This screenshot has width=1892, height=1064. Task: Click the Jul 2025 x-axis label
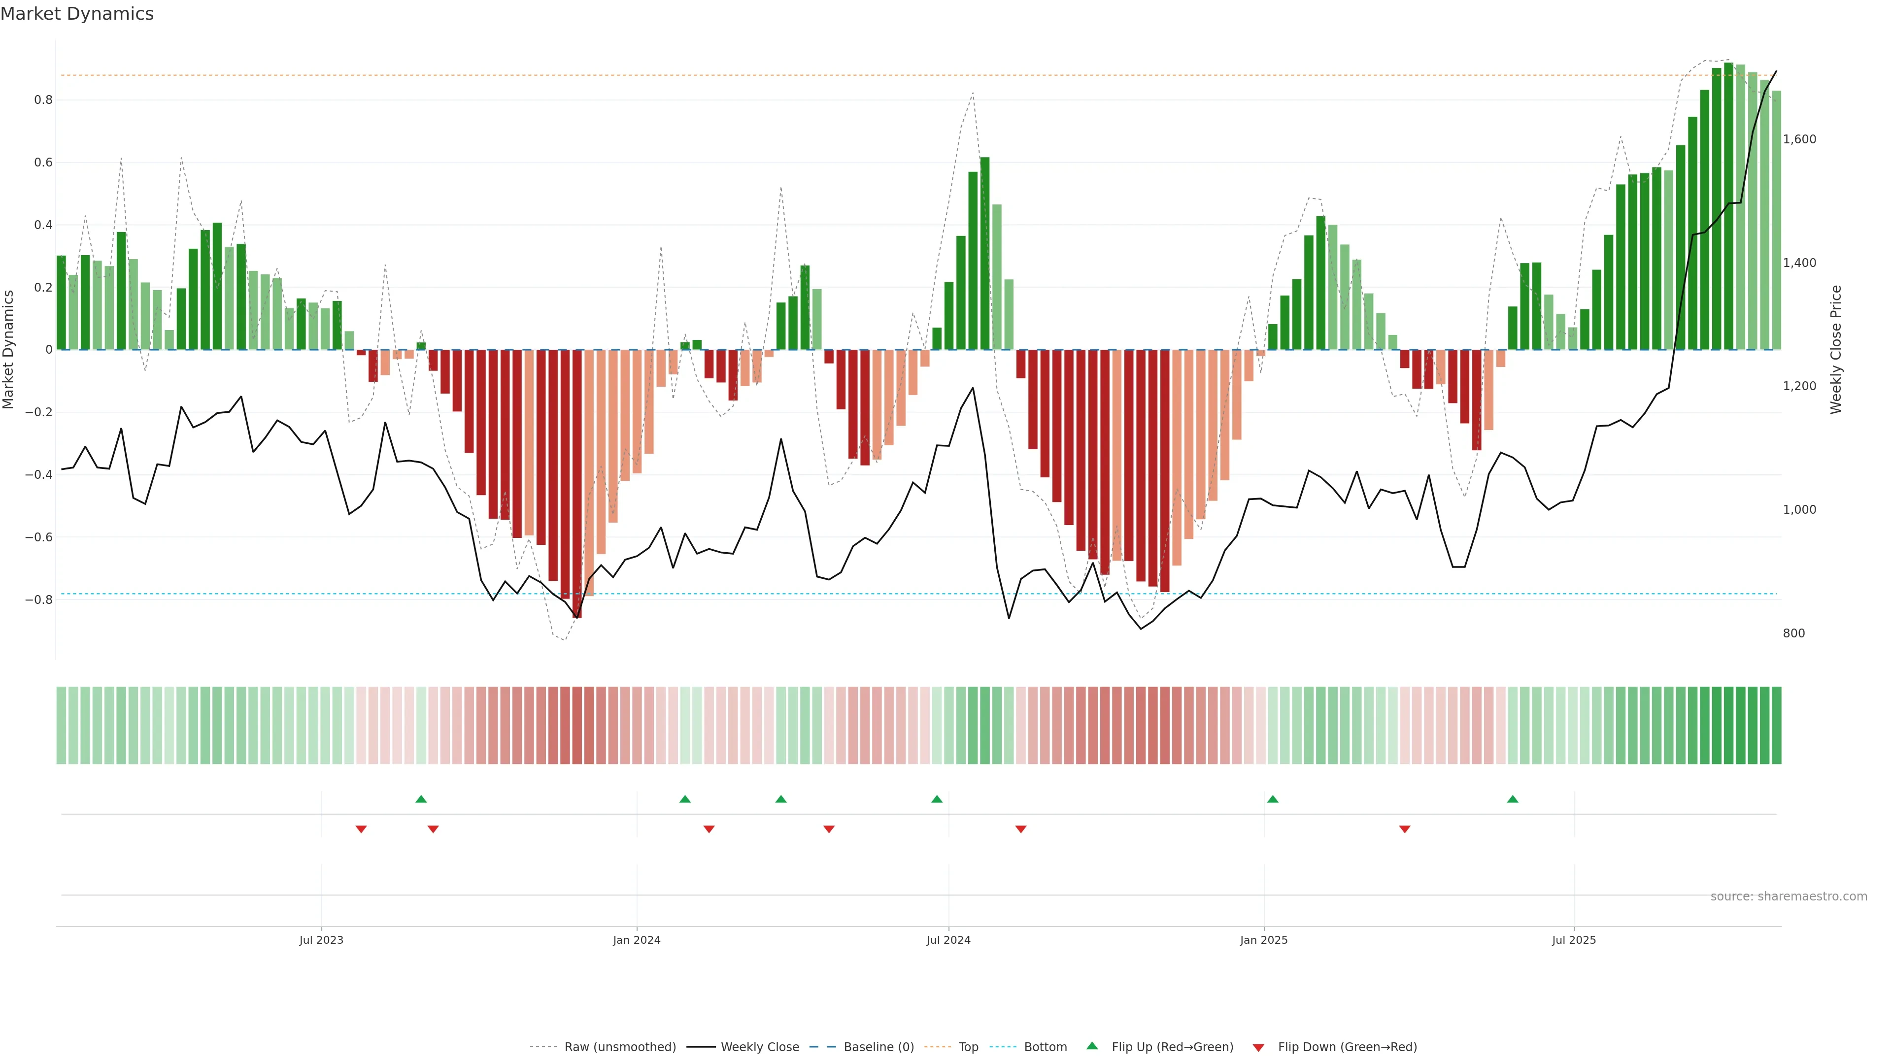[1573, 940]
